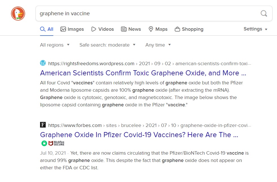Open American Scientists Confirm Toxic Graphene result

click(143, 73)
